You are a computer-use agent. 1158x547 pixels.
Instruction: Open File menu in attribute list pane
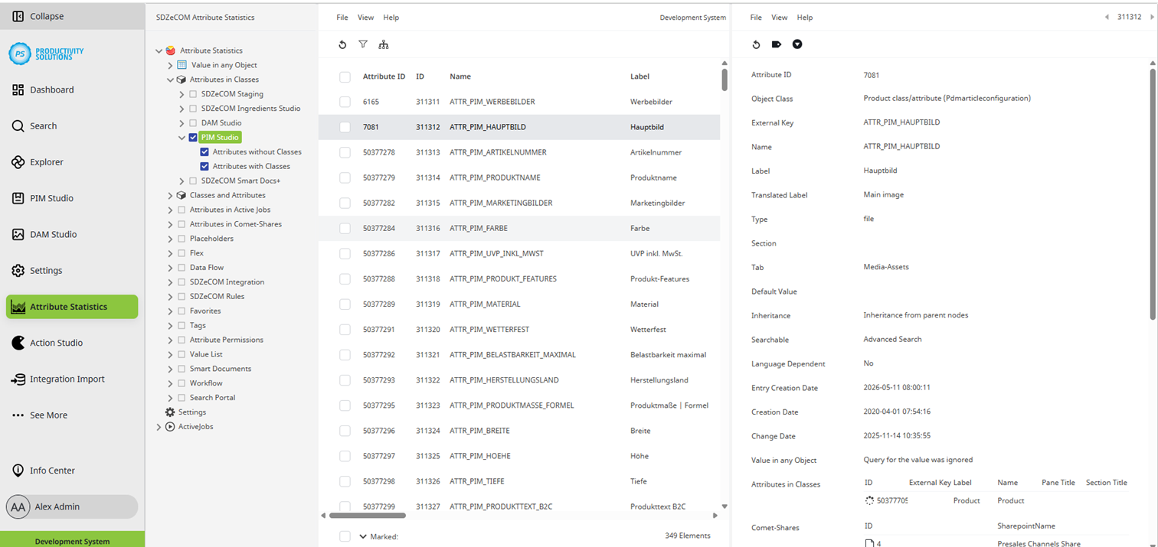click(342, 18)
